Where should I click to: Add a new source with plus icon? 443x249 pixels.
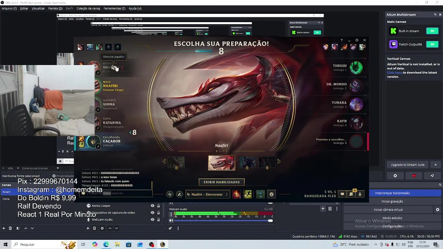pos(88,228)
